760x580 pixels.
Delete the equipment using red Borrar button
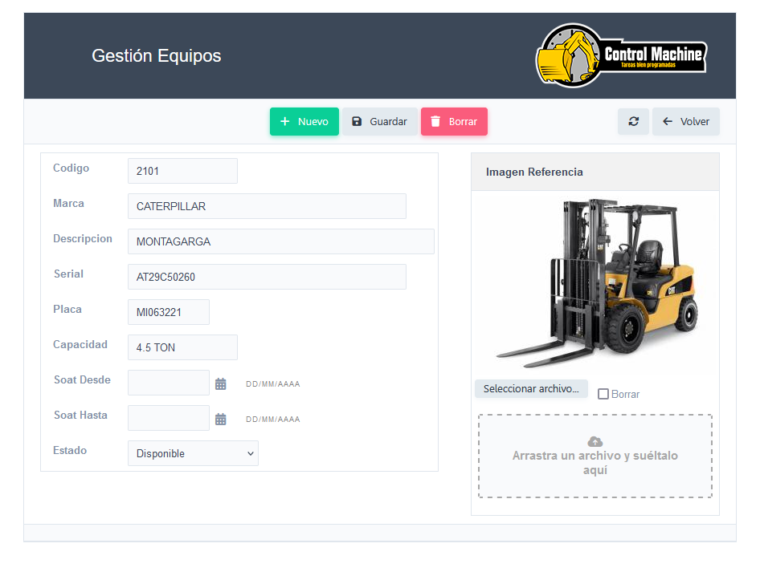(454, 122)
